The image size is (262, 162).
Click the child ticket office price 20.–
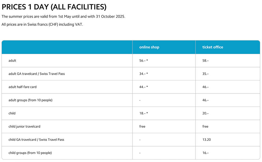click(206, 113)
